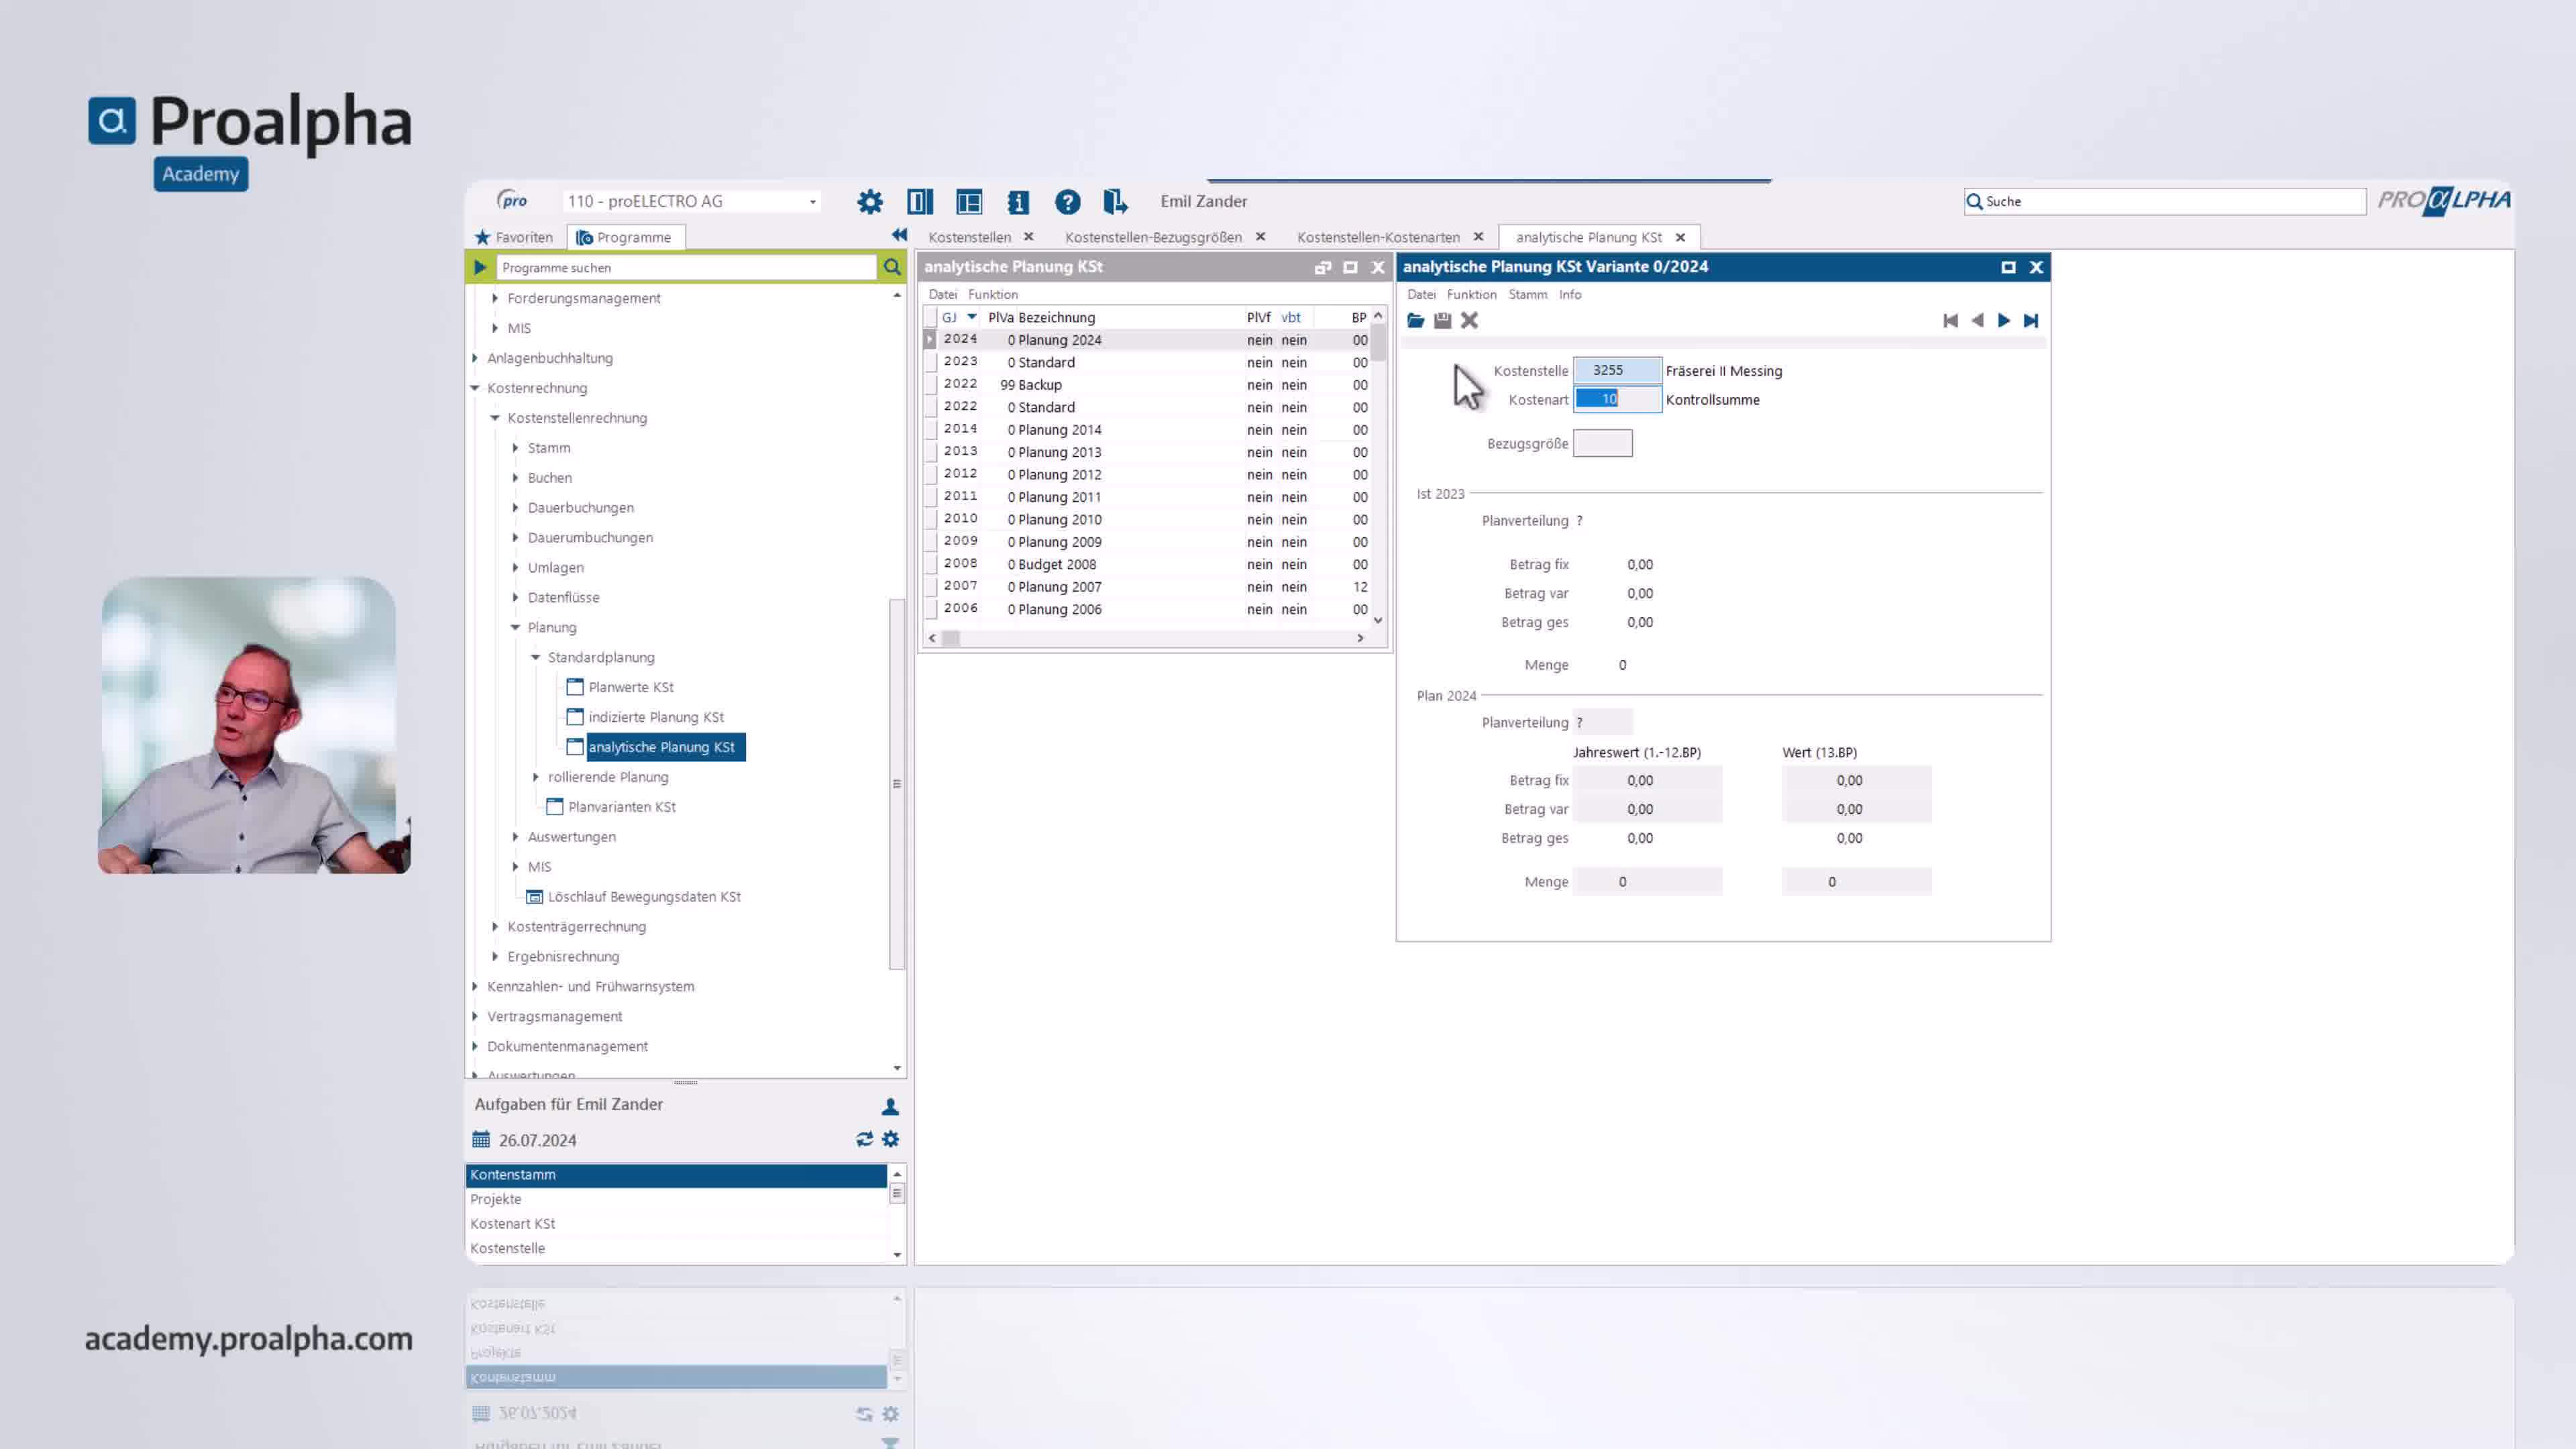Collapse the Kostenrechnung tree node
This screenshot has width=2576, height=1449.
pyautogui.click(x=476, y=388)
